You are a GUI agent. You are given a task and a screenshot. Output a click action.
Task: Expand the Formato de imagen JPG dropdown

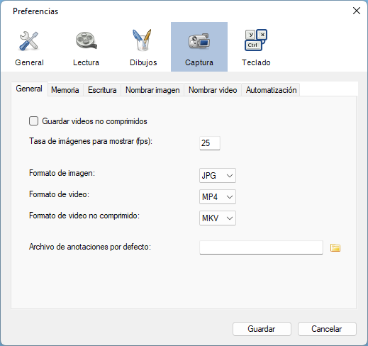point(218,175)
